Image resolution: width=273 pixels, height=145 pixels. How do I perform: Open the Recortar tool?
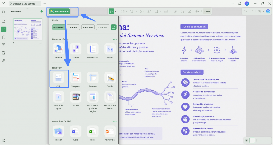pos(93,80)
